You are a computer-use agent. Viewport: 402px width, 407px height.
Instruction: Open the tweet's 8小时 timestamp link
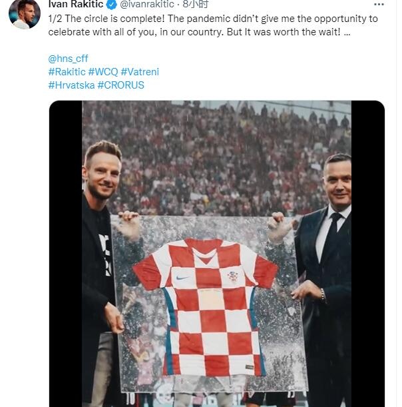pyautogui.click(x=196, y=5)
